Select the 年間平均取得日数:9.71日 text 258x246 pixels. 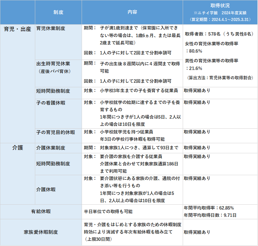pos(210,215)
